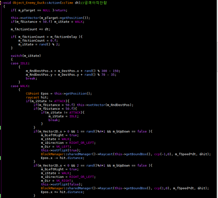Click the line 'm_fActionCount += dt;'

click(30, 29)
